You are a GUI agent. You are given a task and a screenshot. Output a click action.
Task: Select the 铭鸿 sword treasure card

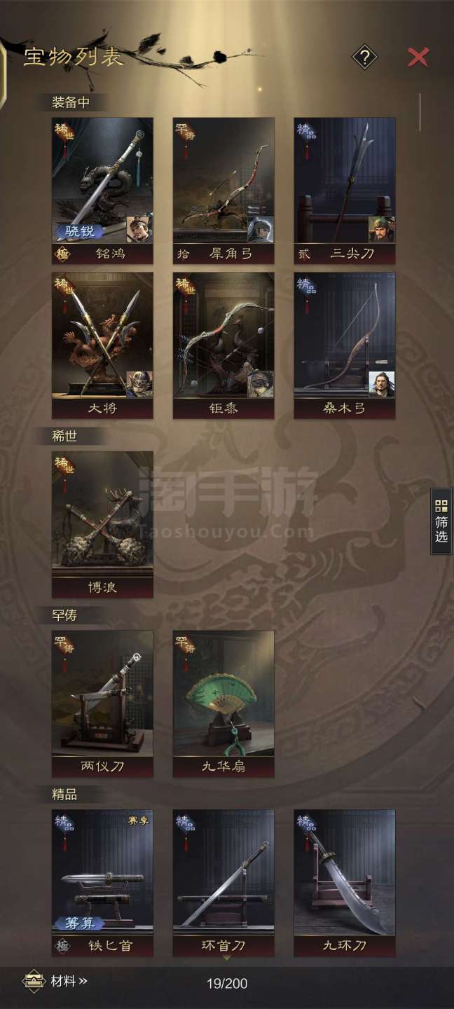pos(102,191)
